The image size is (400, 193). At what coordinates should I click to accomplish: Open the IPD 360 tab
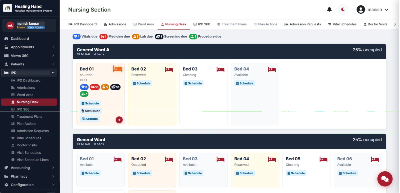coord(202,24)
